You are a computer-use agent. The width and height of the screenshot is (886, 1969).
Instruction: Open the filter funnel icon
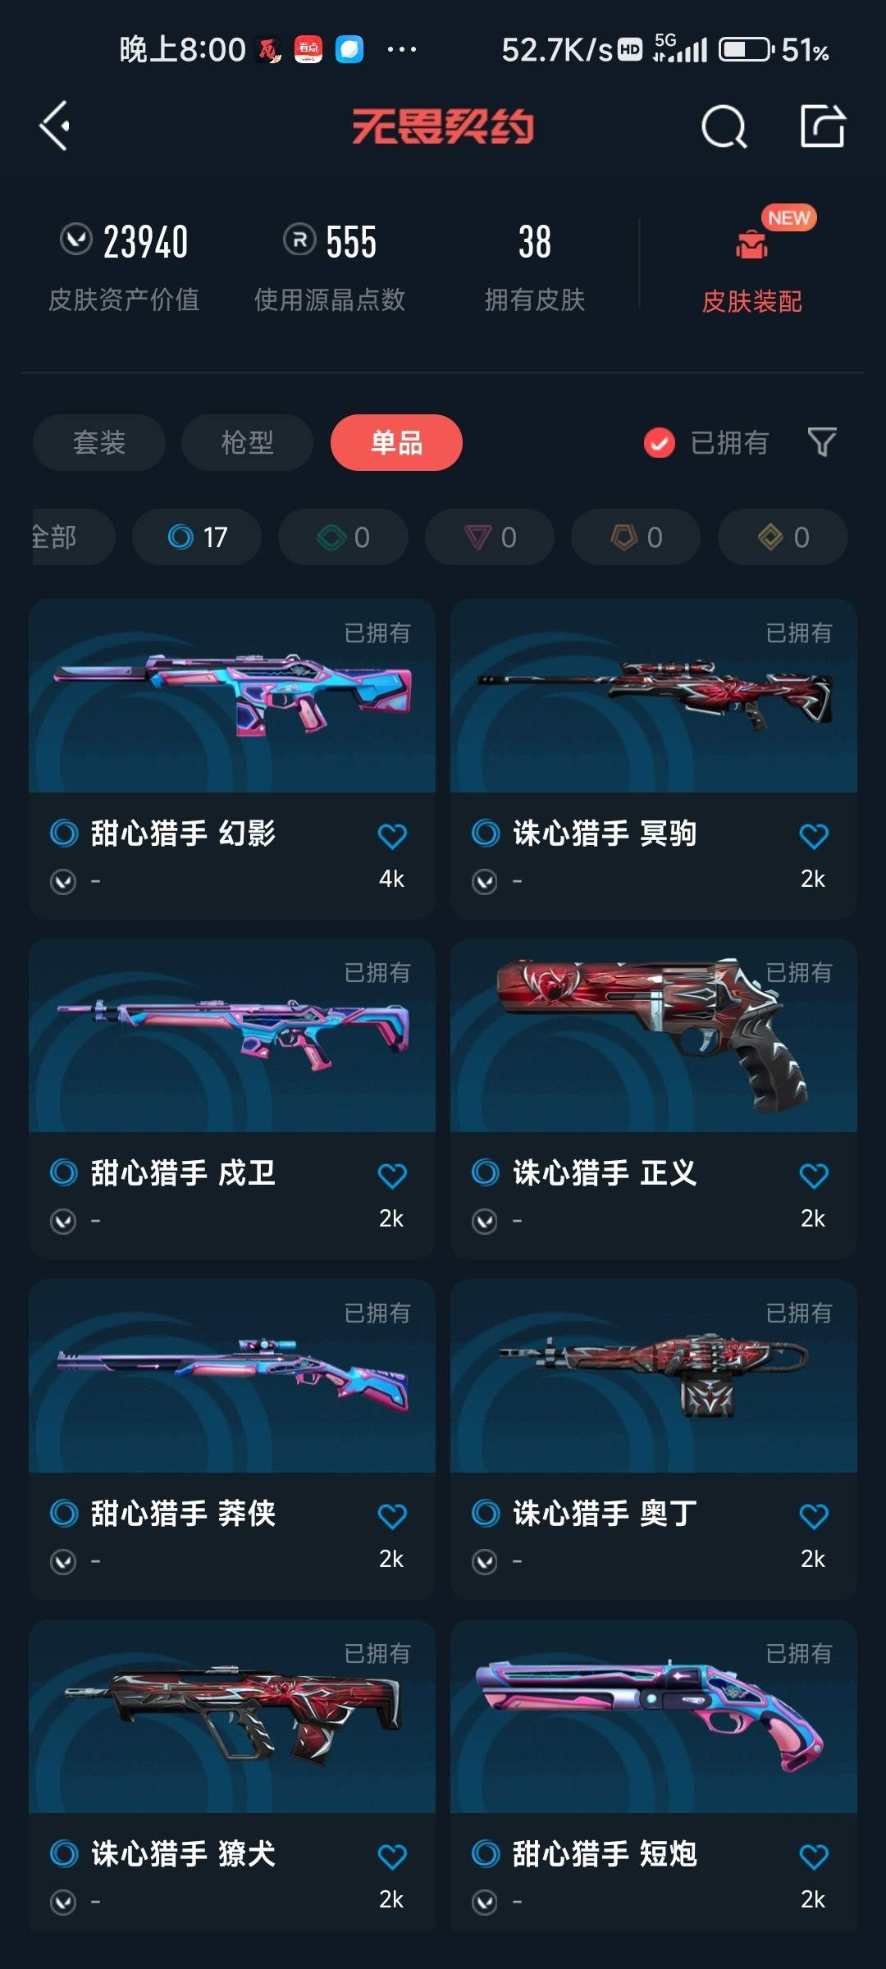[x=822, y=442]
